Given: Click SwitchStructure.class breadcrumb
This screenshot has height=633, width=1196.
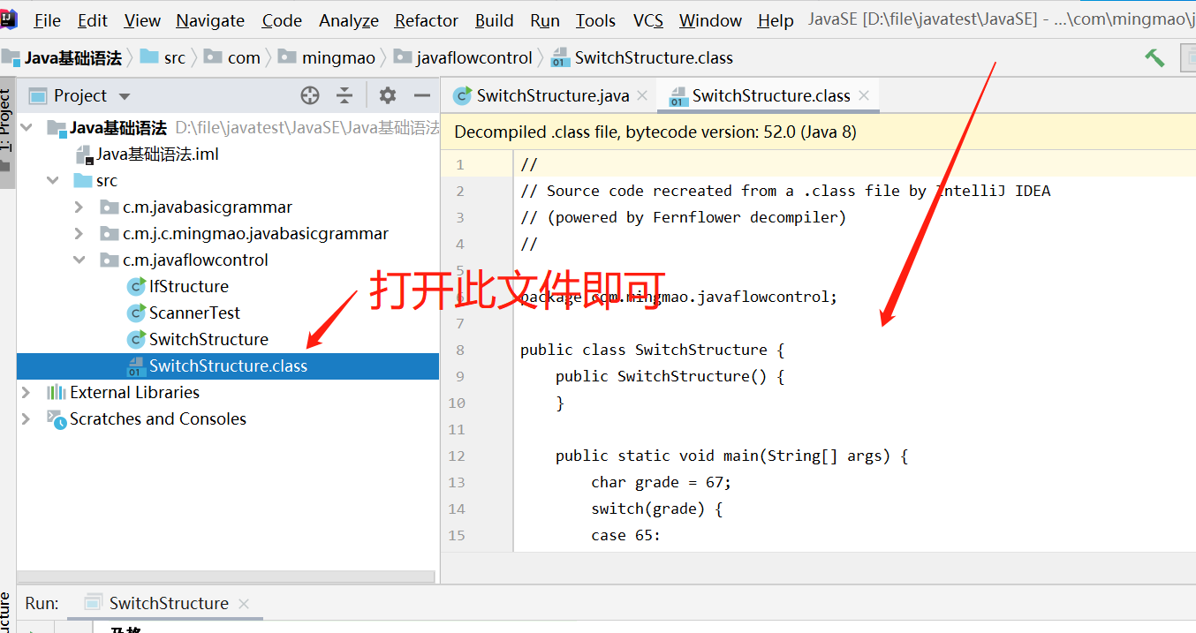Looking at the screenshot, I should [x=654, y=58].
